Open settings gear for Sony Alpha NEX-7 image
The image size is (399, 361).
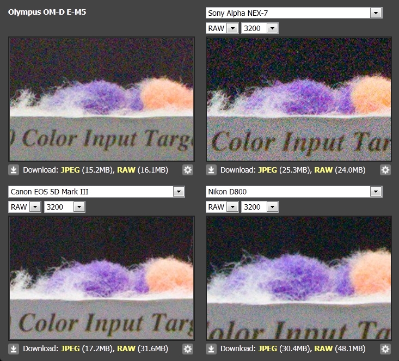pyautogui.click(x=385, y=170)
